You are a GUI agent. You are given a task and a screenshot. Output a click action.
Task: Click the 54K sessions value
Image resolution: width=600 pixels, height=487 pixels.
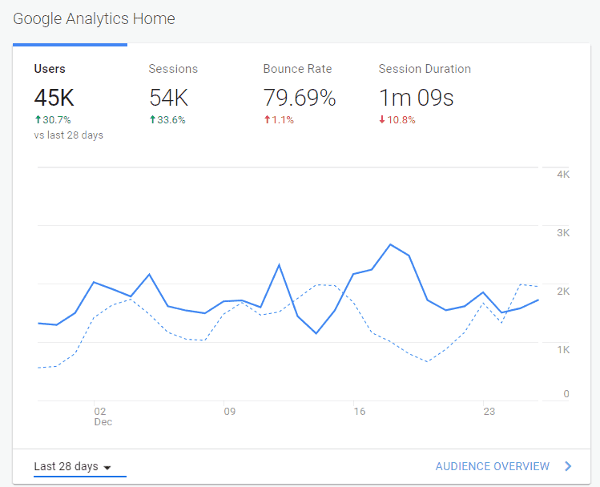(169, 98)
